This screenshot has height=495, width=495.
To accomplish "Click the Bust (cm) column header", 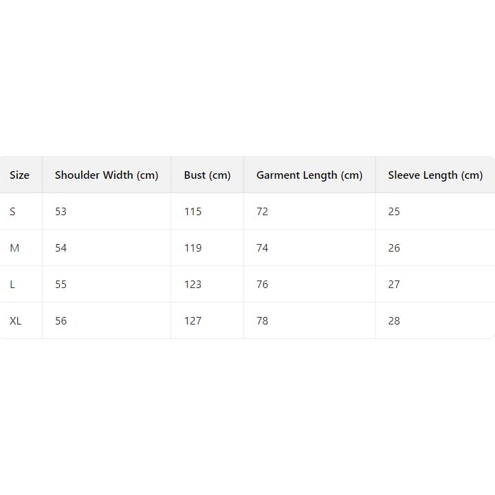I will (x=207, y=175).
